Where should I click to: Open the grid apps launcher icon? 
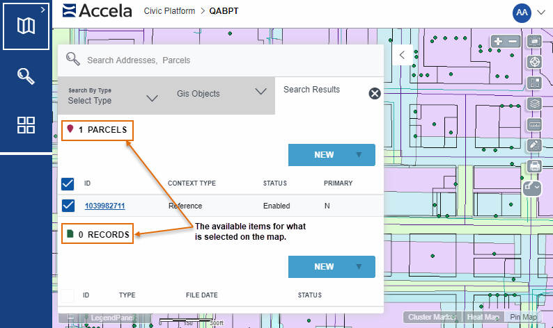(x=26, y=125)
